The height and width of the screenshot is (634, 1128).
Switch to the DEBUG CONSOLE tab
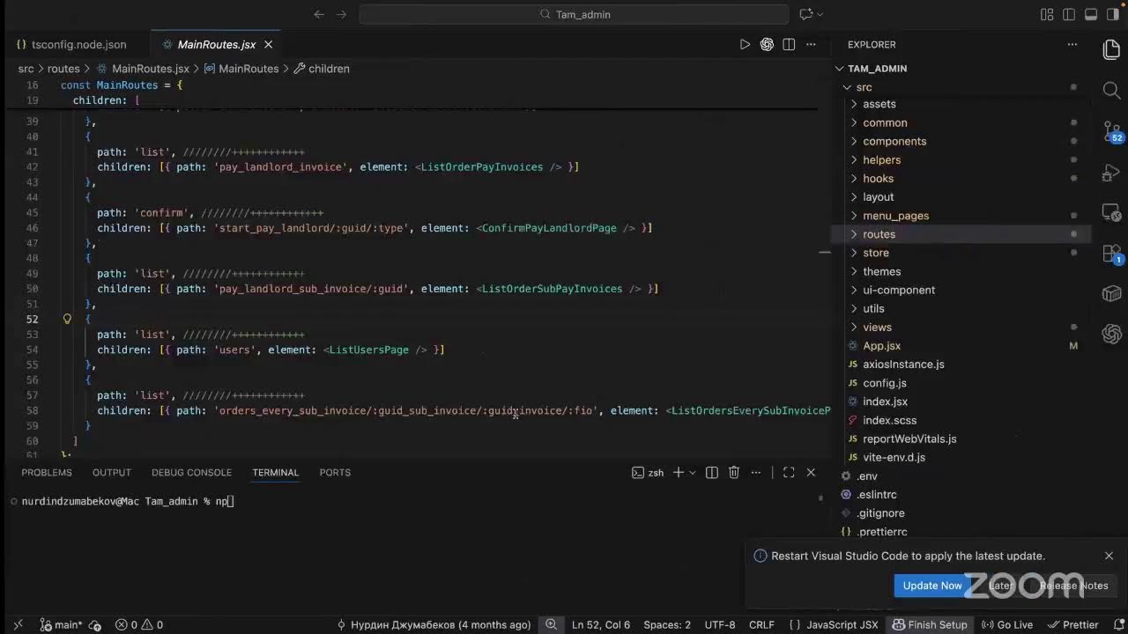pyautogui.click(x=191, y=473)
